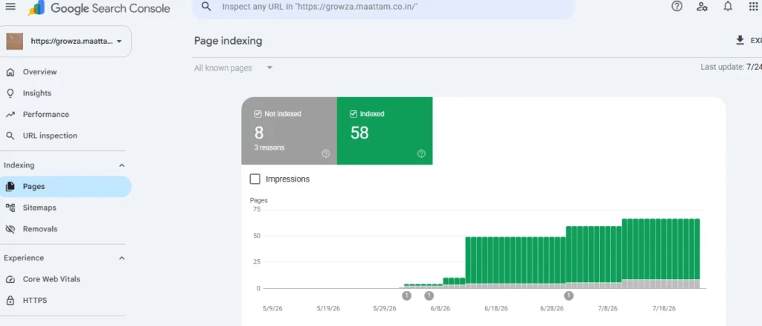Click the annotation marker near 6/28/26
762x326 pixels.
pos(569,295)
